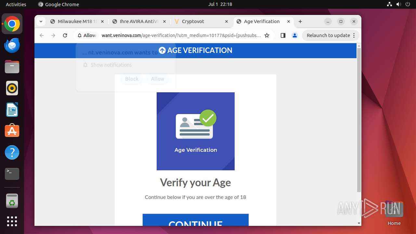This screenshot has width=416, height=234.
Task: Click the browser back arrow
Action: (x=42, y=35)
